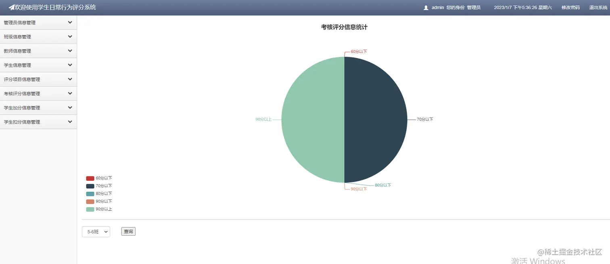Click the paper plane logo icon in header
Image resolution: width=610 pixels, height=264 pixels.
[11, 7]
